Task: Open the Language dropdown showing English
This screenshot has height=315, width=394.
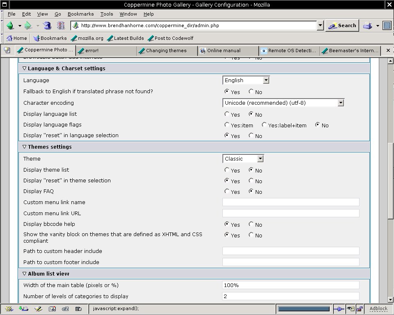Action: pos(246,80)
